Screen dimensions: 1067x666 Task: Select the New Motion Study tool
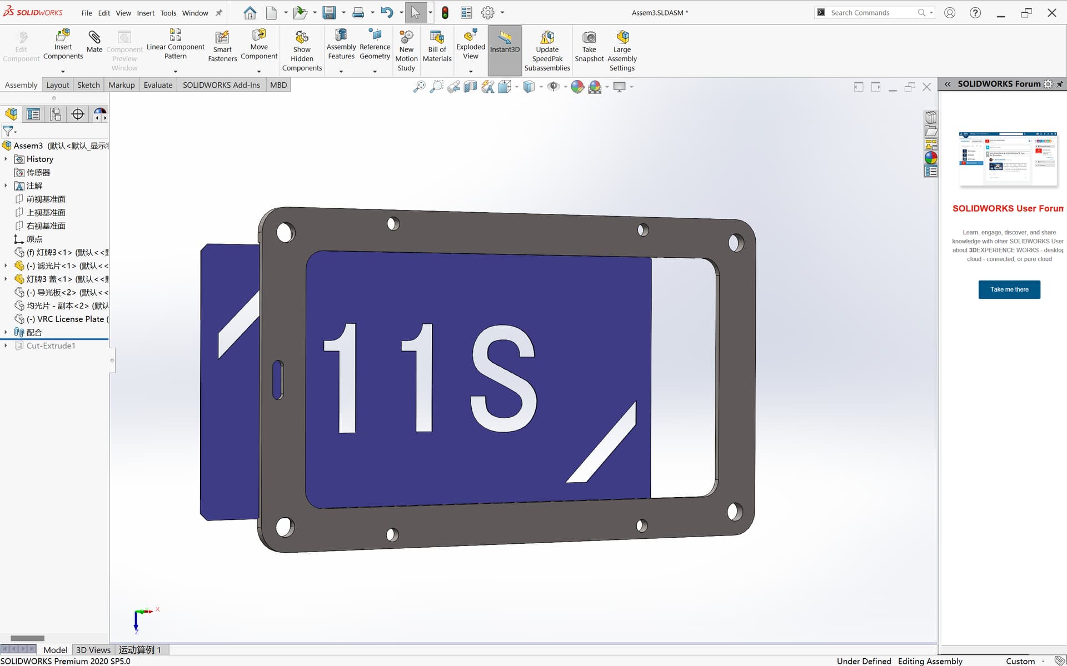point(406,47)
